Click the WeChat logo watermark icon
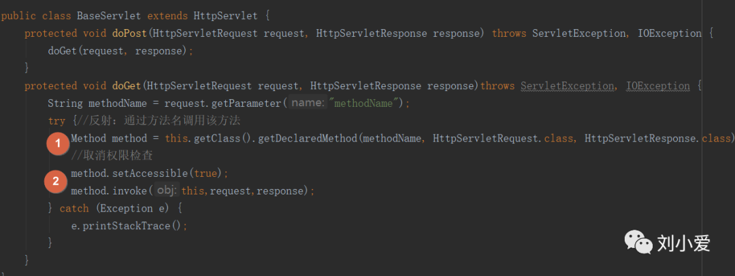This screenshot has width=735, height=276. click(637, 242)
